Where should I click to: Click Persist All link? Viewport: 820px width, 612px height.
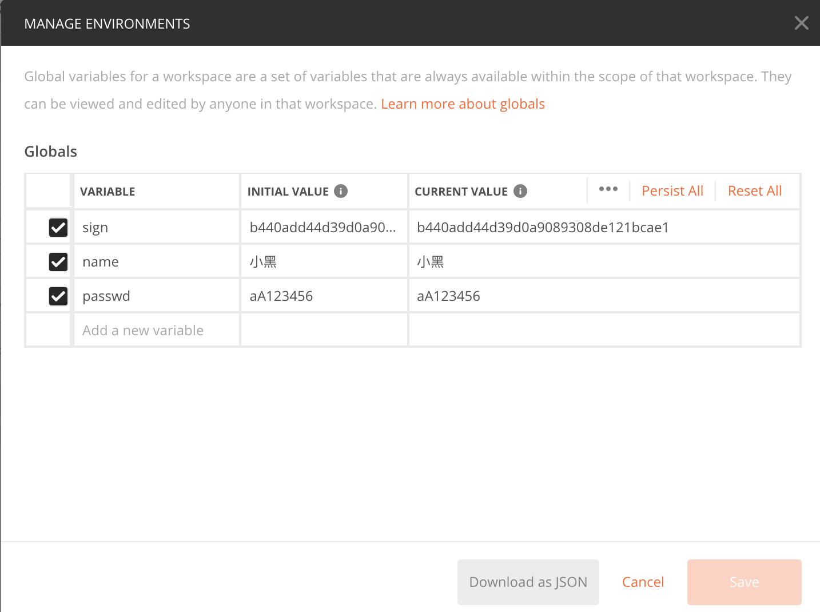(672, 191)
